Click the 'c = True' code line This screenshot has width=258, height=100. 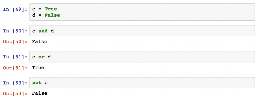tap(44, 9)
